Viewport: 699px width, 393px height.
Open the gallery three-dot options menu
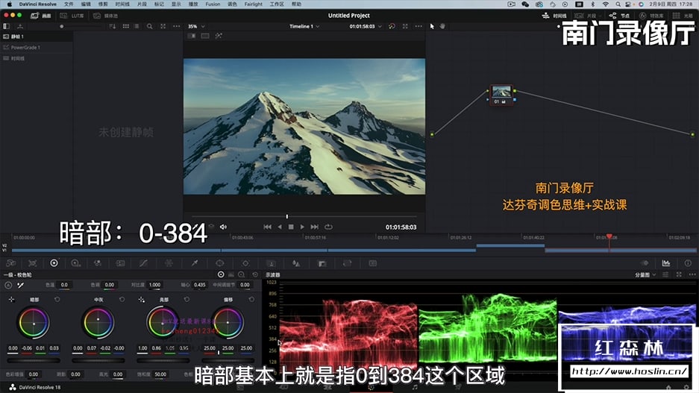pyautogui.click(x=177, y=26)
